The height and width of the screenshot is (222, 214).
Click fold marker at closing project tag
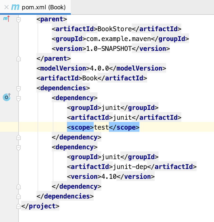[19, 206]
